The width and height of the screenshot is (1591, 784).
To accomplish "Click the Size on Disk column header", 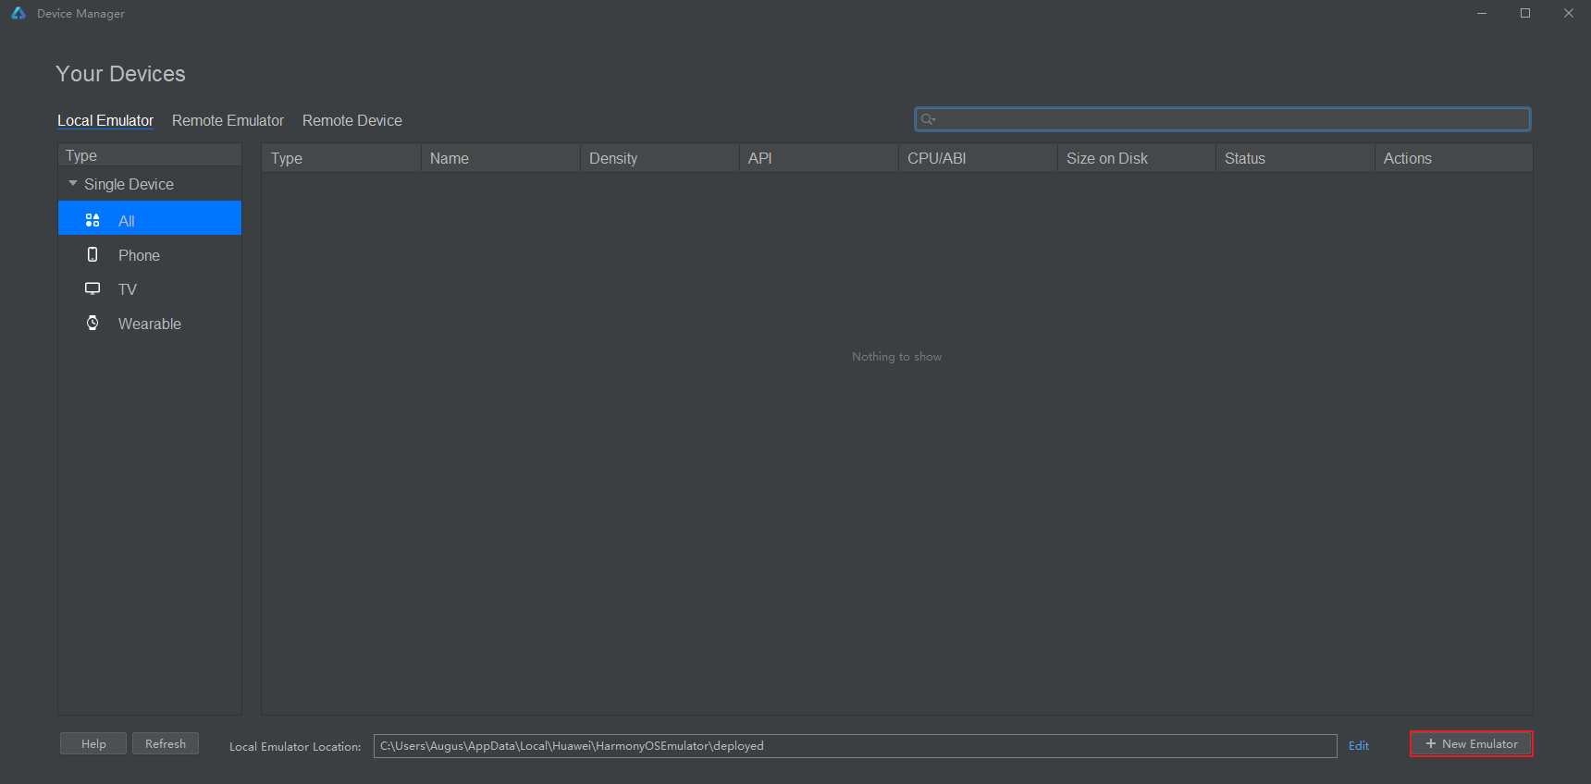I will 1137,158.
